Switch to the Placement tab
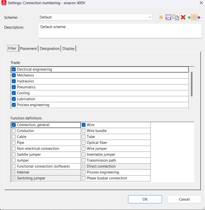 tap(28, 49)
